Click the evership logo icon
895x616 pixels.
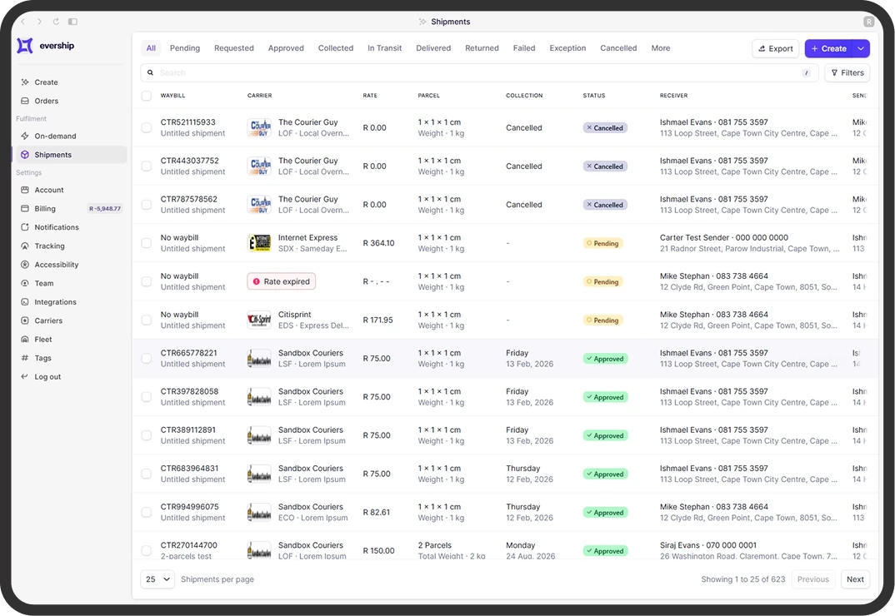pos(25,46)
